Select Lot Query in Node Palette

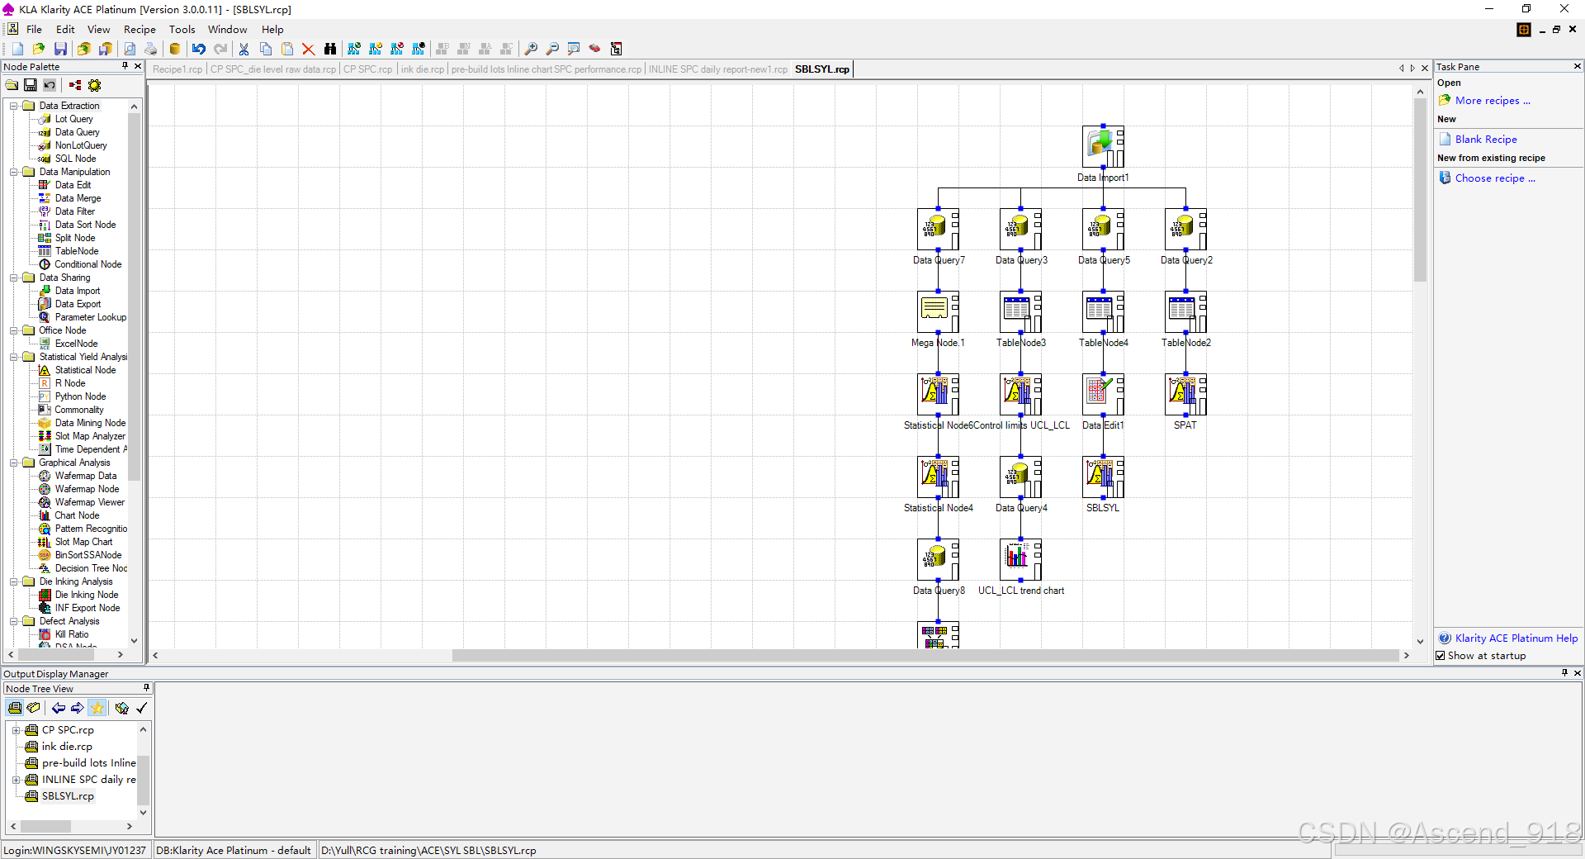[73, 119]
